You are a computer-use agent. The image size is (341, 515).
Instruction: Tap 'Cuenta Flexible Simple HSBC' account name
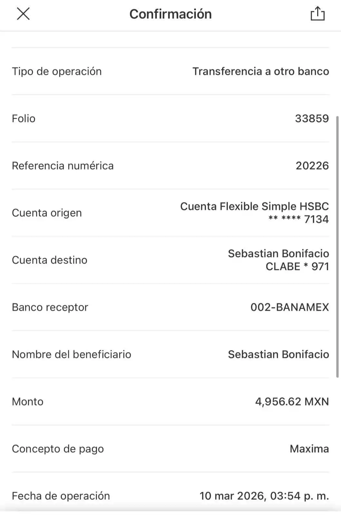[x=254, y=206]
